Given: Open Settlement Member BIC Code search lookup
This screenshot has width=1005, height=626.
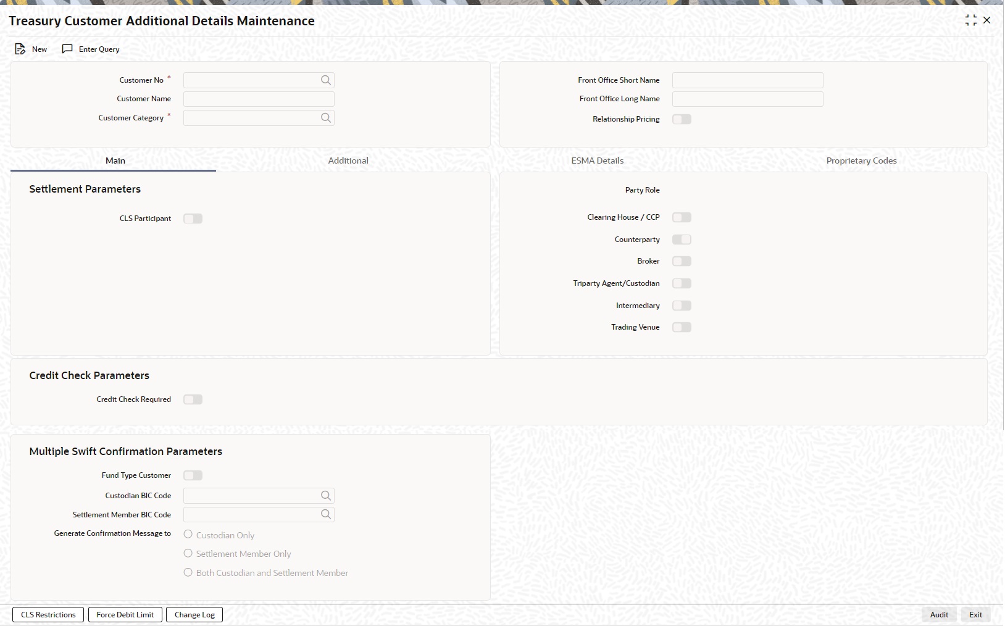Looking at the screenshot, I should pyautogui.click(x=326, y=514).
